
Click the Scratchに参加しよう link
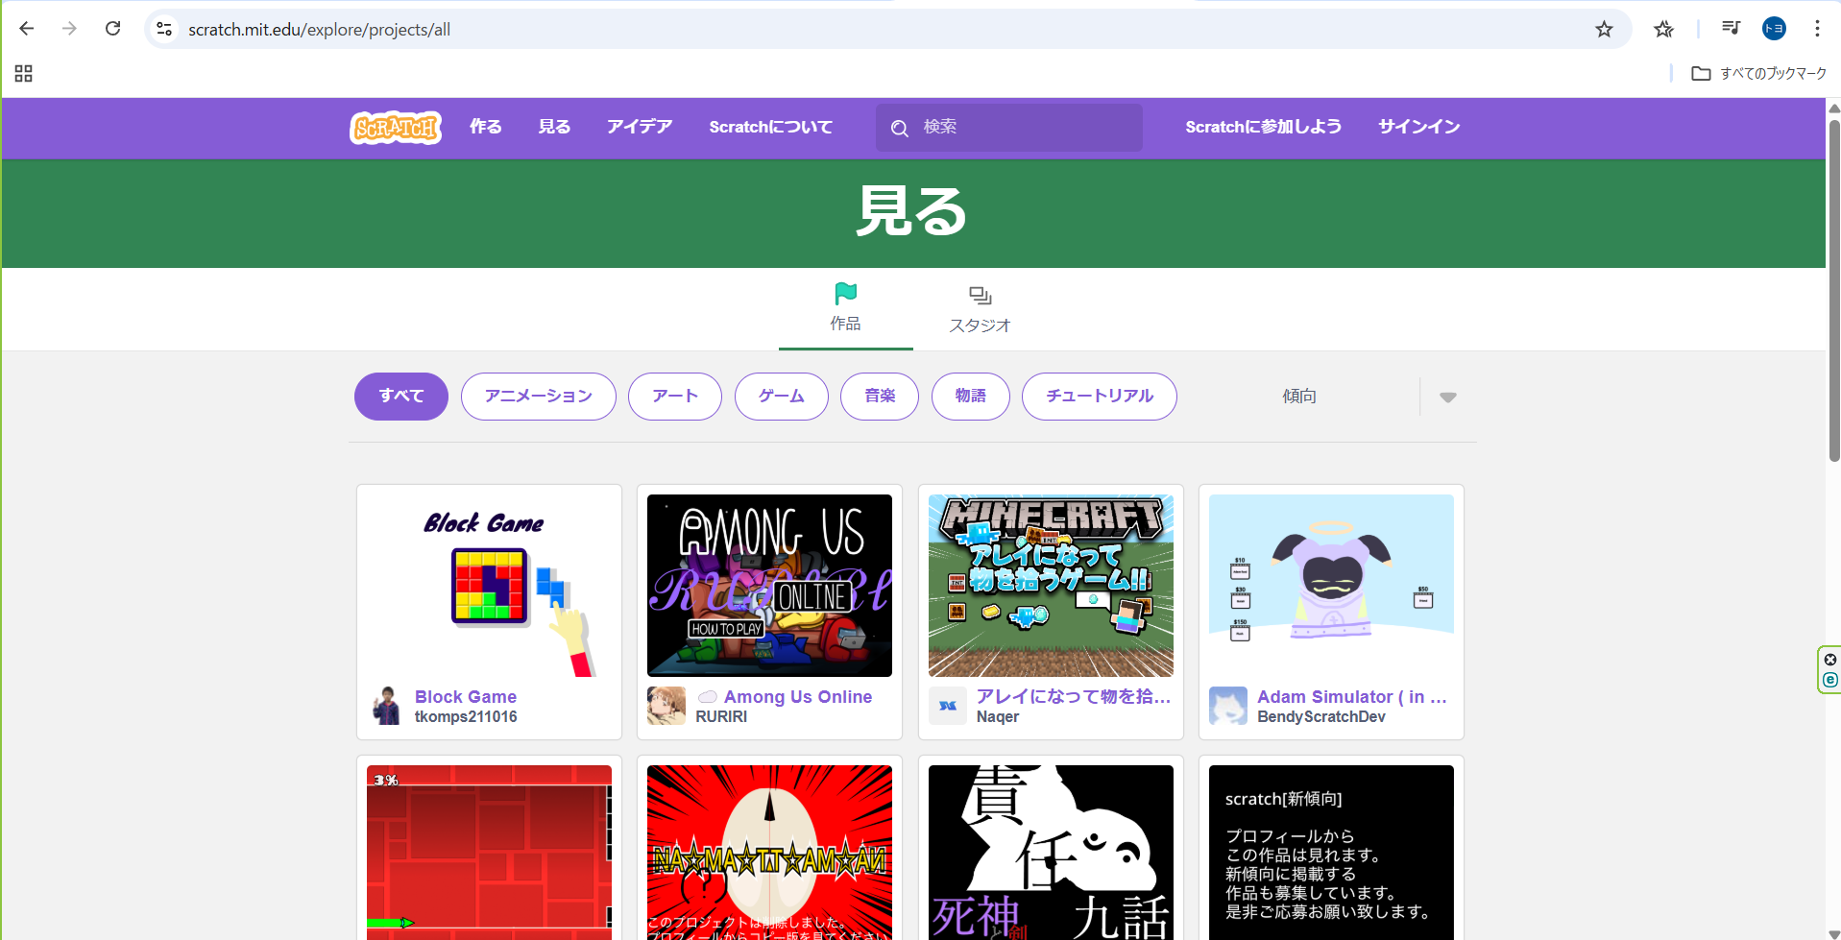1263,127
